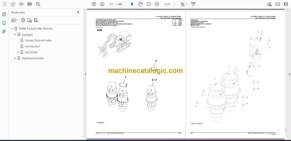Click the Contents bookmark link

tap(27, 35)
